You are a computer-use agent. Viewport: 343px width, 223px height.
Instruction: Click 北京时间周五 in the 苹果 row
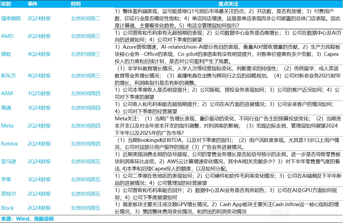[86, 179]
